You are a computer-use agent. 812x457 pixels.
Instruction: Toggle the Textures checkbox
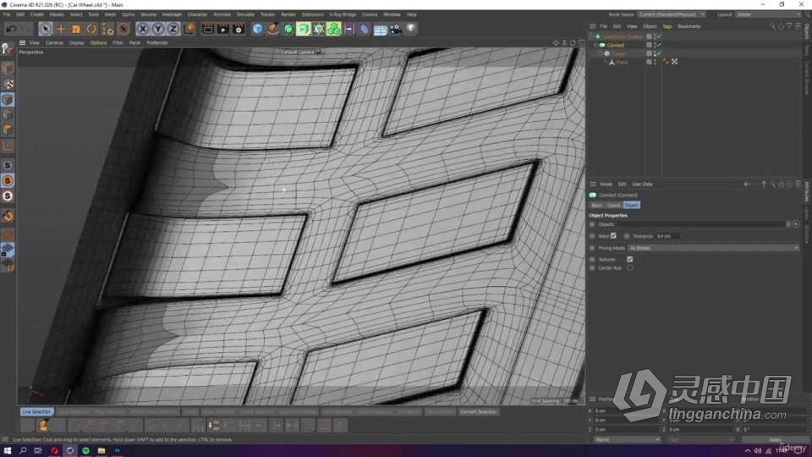629,259
